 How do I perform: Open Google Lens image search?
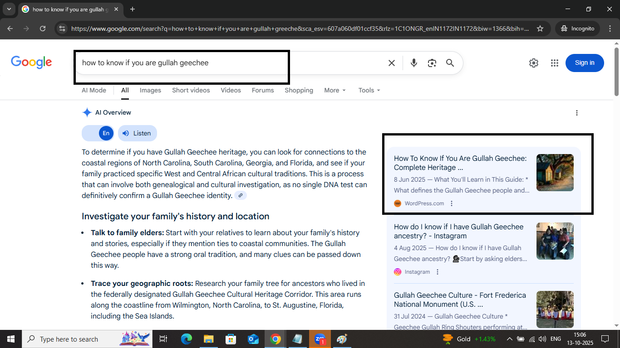(x=432, y=63)
